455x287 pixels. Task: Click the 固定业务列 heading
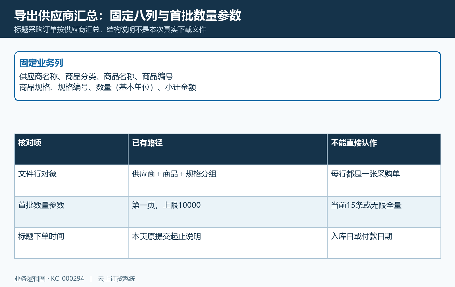(41, 63)
